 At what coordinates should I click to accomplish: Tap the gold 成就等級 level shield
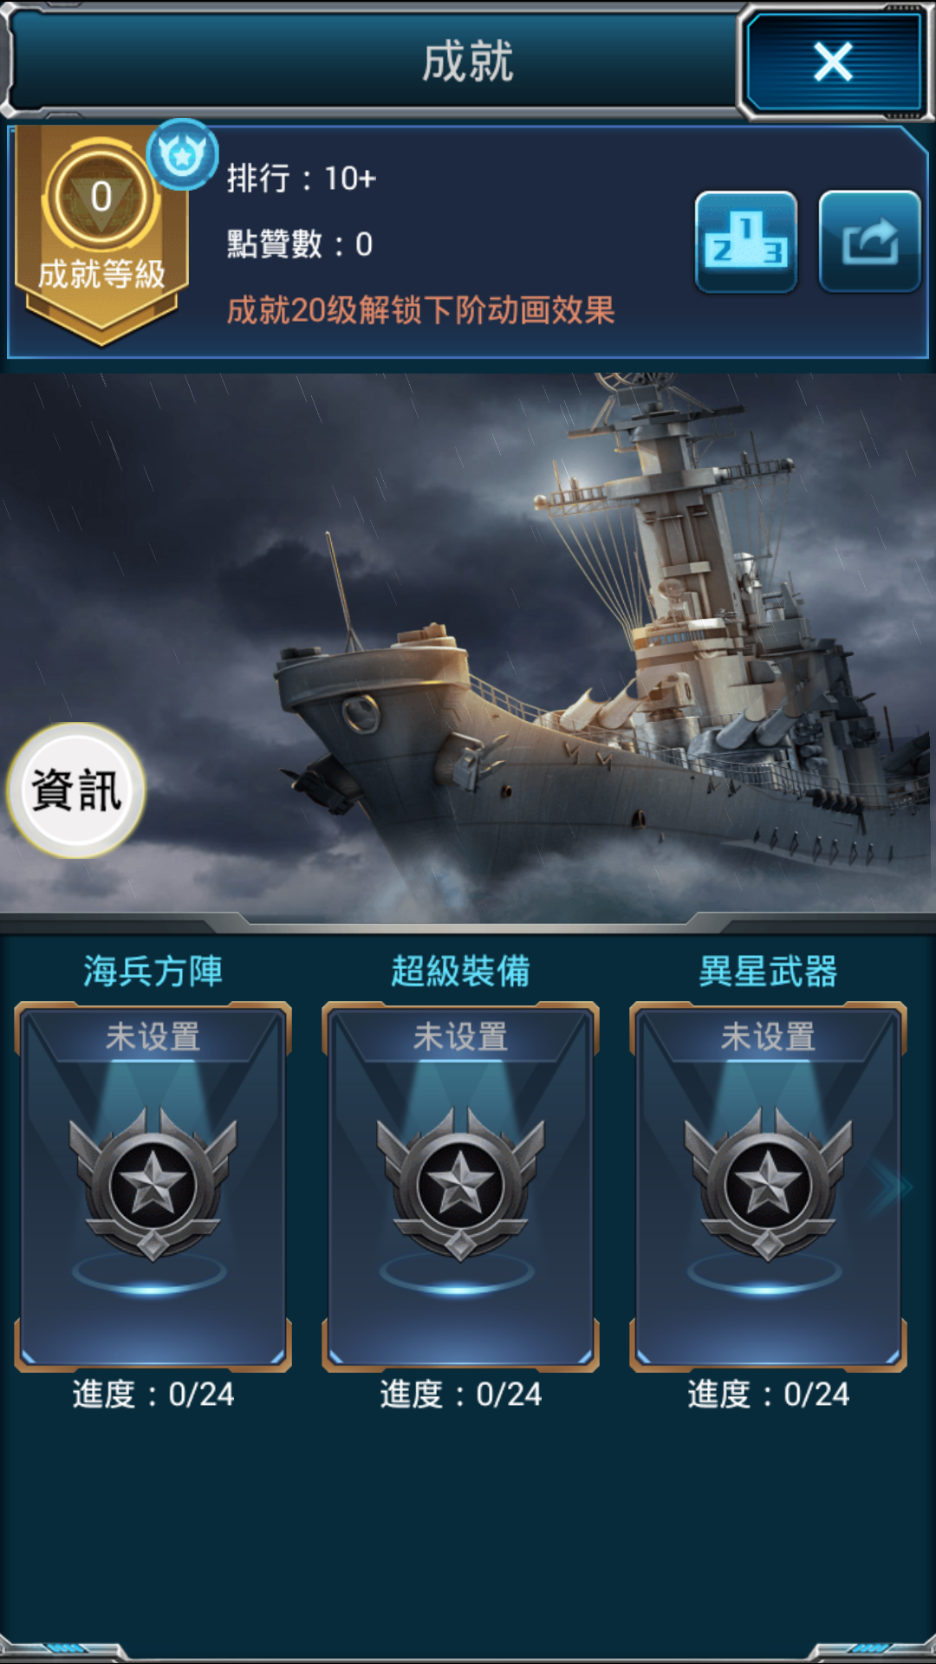tap(101, 234)
